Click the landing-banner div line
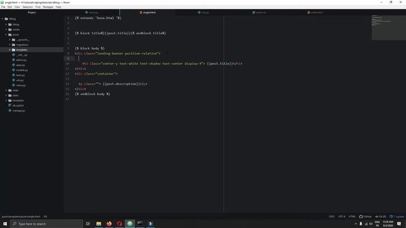 click(x=117, y=53)
